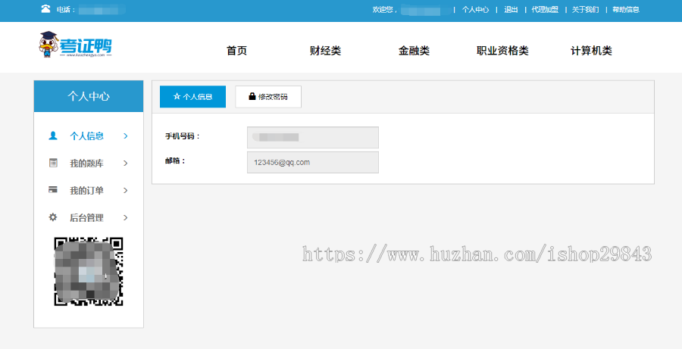
Task: Click the gear icon beside 后台管理
Action: pyautogui.click(x=53, y=217)
